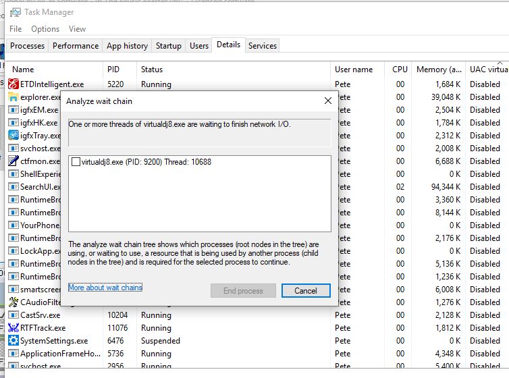Click the Task Manager title bar icon
The height and width of the screenshot is (378, 509).
16,12
